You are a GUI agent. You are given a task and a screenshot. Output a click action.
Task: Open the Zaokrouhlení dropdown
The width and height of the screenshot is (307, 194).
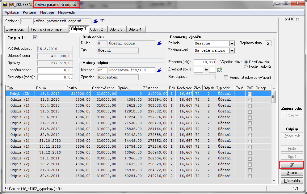coord(232,50)
